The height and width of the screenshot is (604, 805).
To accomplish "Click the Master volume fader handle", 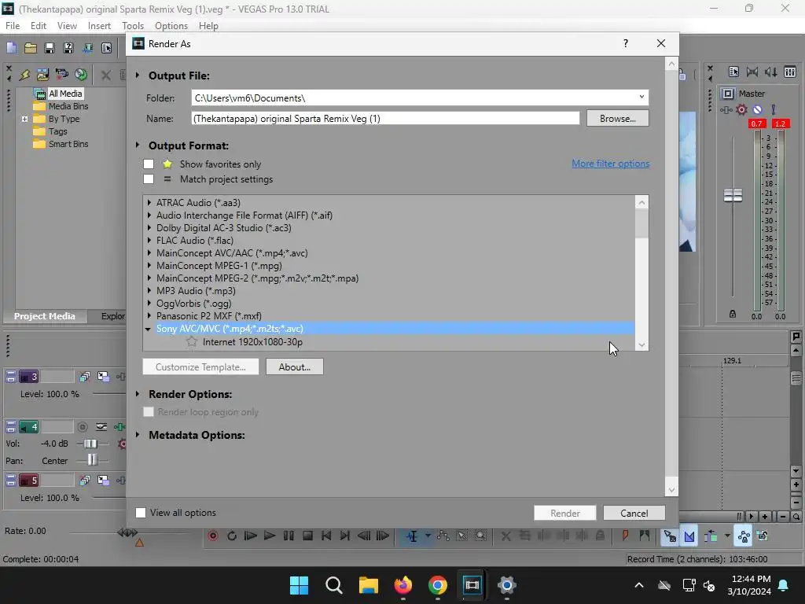I will (733, 195).
